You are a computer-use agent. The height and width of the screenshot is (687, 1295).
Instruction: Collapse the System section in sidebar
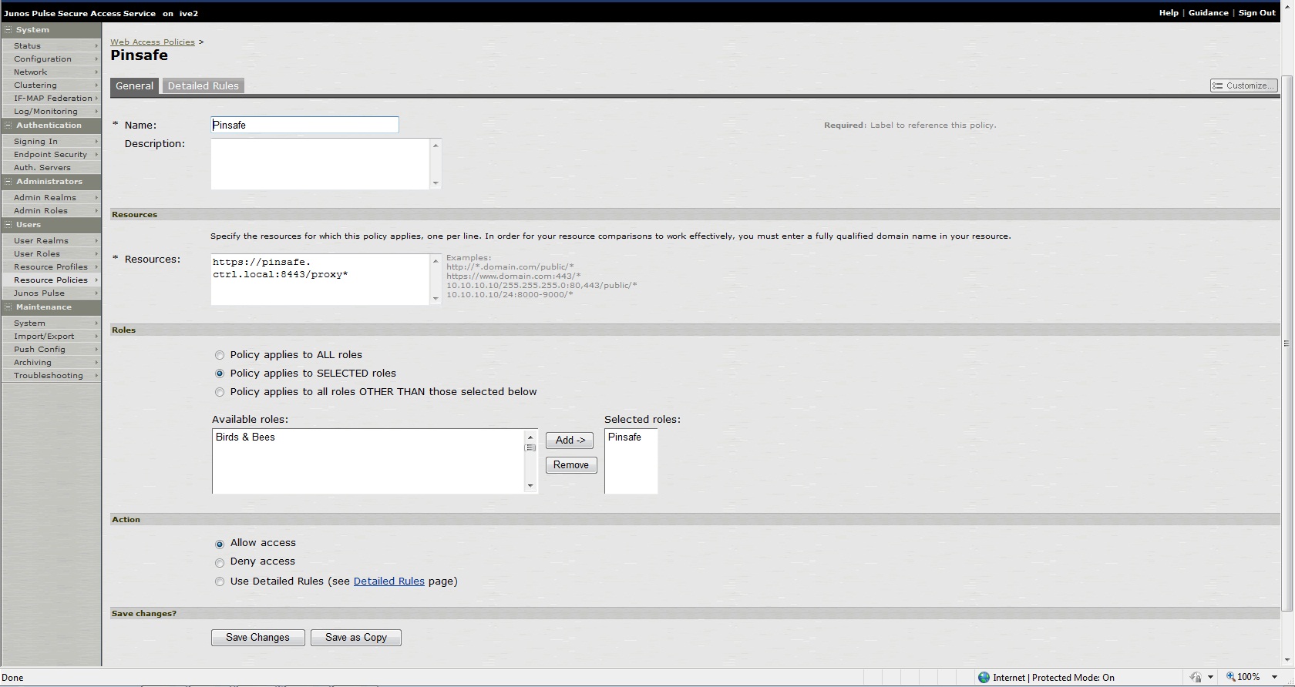[8, 30]
